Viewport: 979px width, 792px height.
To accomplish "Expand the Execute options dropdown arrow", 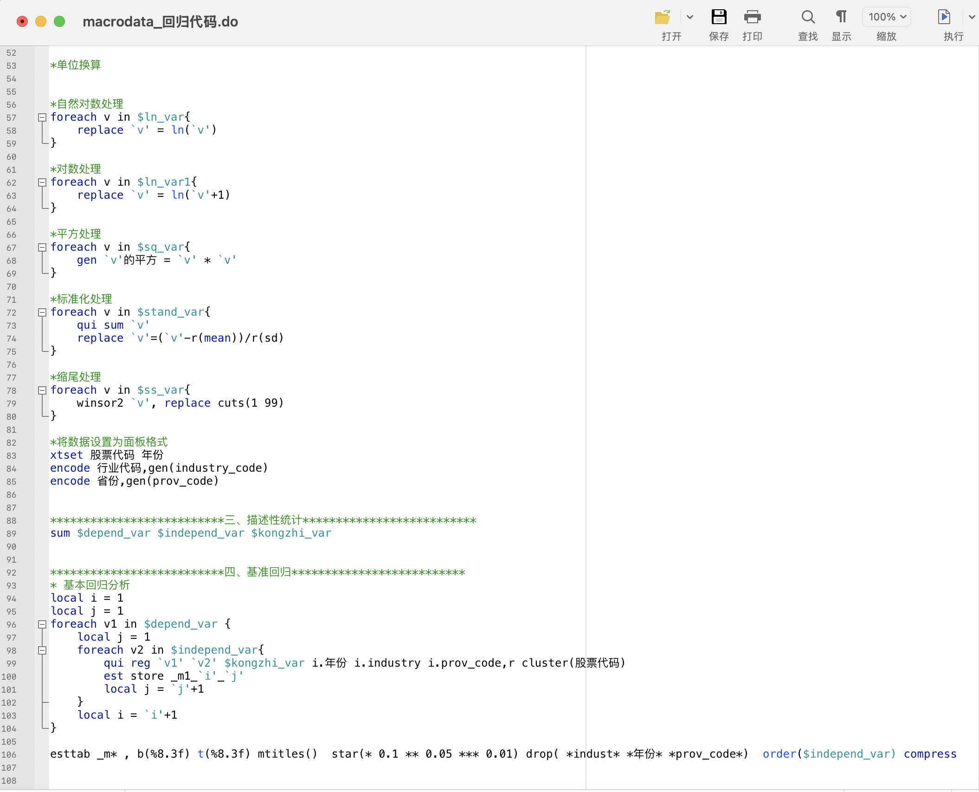I will point(972,17).
